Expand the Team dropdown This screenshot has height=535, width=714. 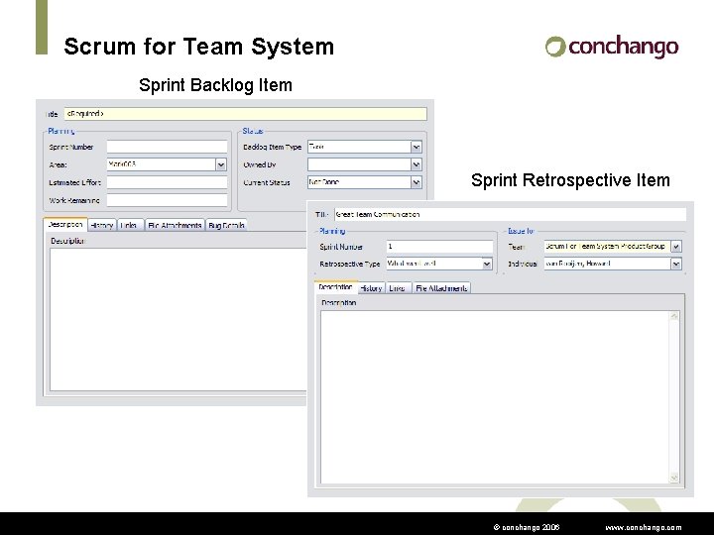676,247
